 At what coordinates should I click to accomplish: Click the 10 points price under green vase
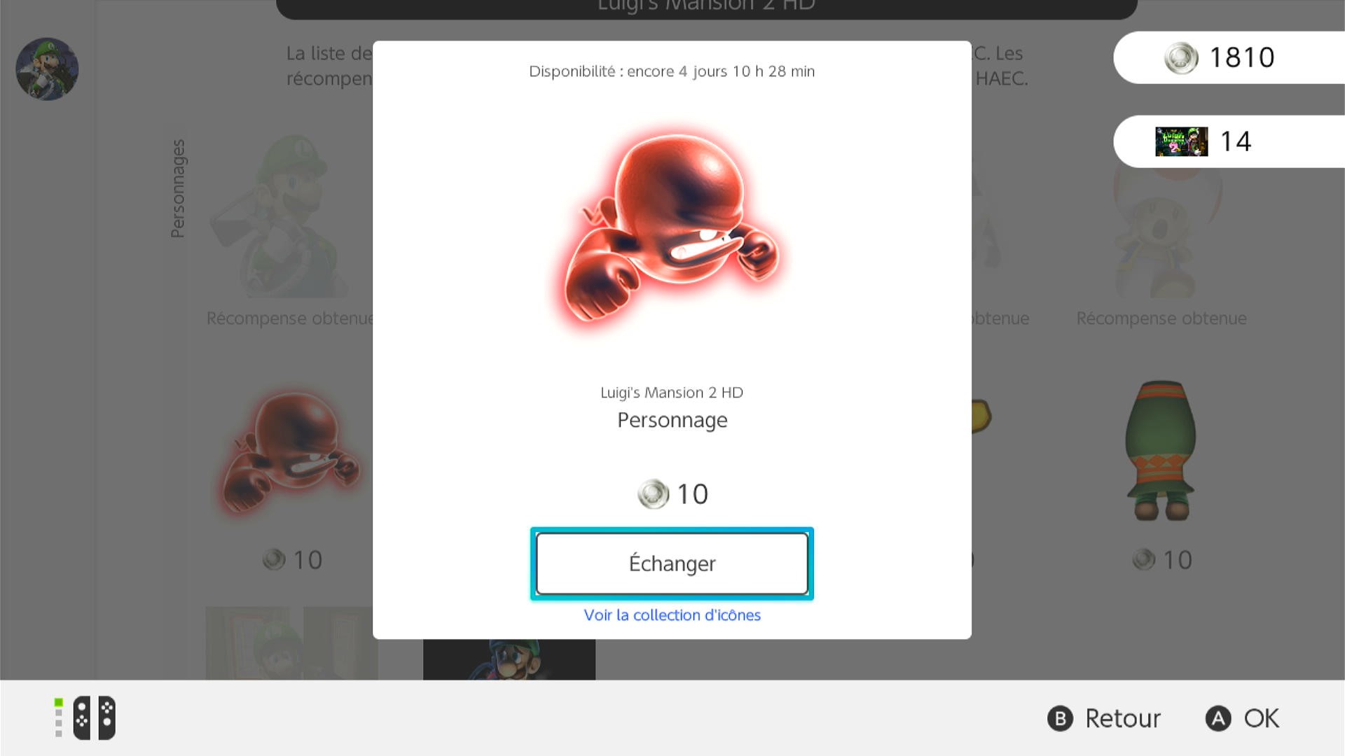pyautogui.click(x=1162, y=559)
